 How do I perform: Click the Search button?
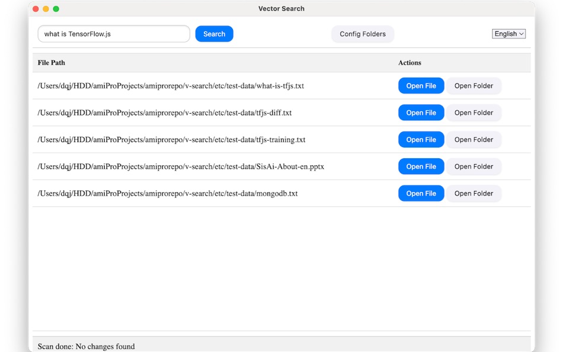coord(213,34)
